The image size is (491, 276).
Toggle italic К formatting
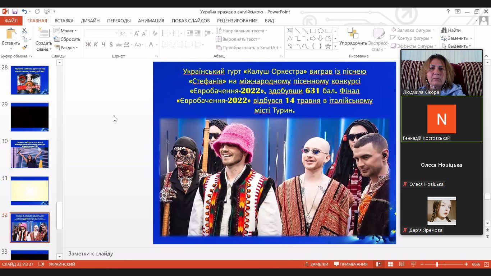coord(96,45)
